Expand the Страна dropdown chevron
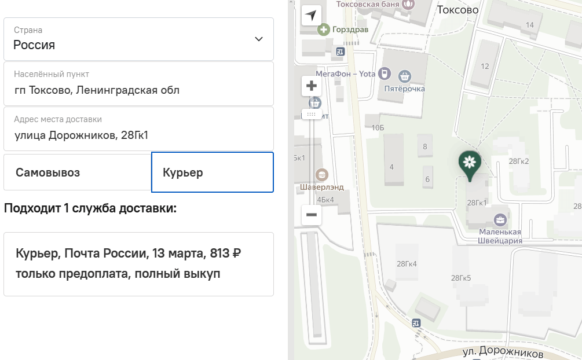The width and height of the screenshot is (582, 360). tap(258, 39)
